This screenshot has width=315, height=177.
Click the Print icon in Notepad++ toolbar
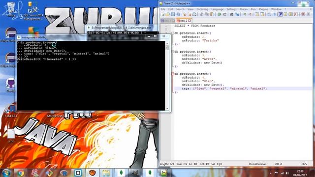click(x=194, y=14)
